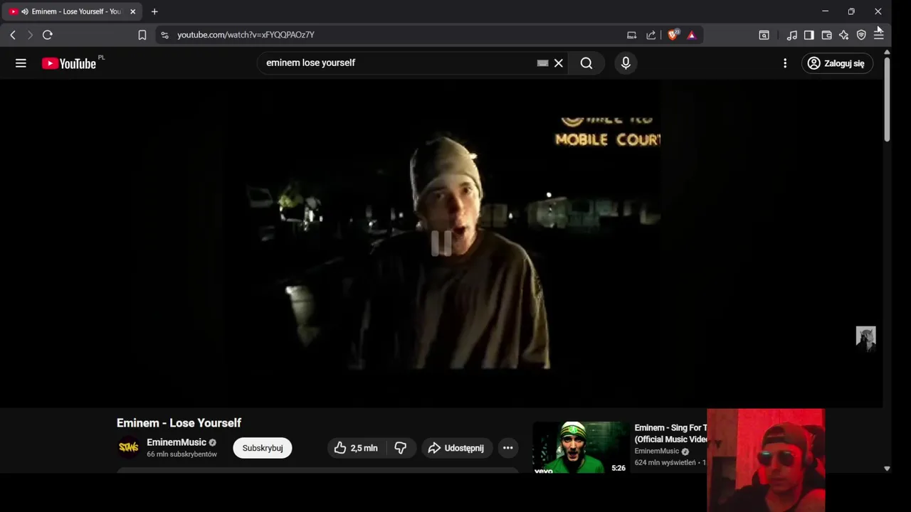Open more actions three-dot menu under video
Image resolution: width=911 pixels, height=512 pixels.
[507, 448]
